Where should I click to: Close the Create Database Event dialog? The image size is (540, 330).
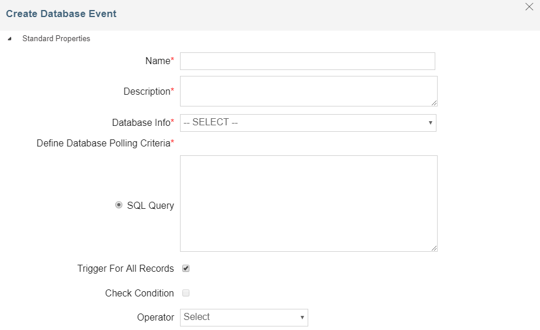click(x=529, y=7)
